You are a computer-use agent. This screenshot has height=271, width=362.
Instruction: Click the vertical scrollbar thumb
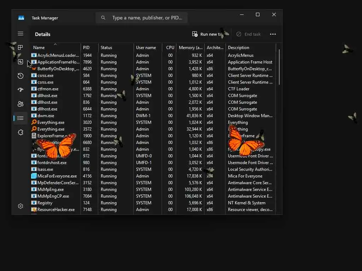click(279, 67)
